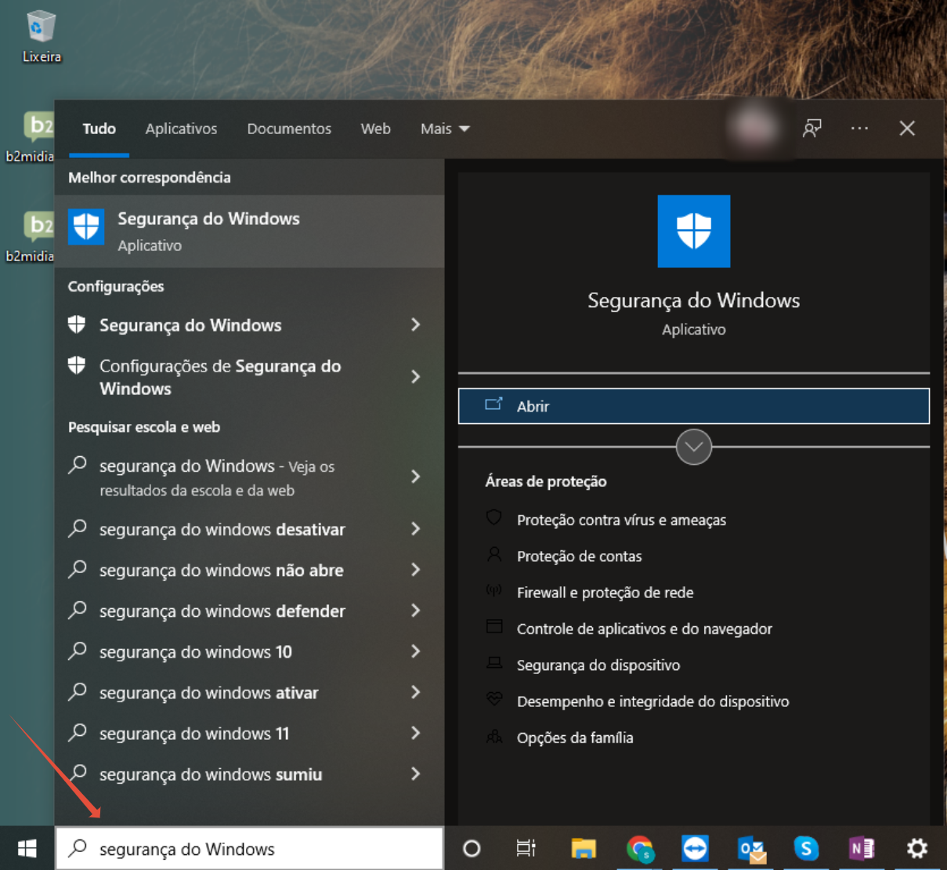Click window icon beside Controle de aplicativos

pos(494,626)
